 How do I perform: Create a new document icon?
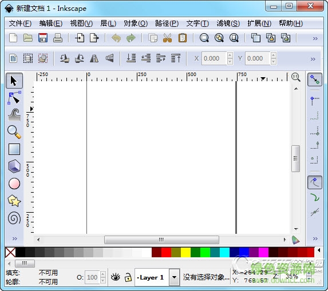point(13,38)
